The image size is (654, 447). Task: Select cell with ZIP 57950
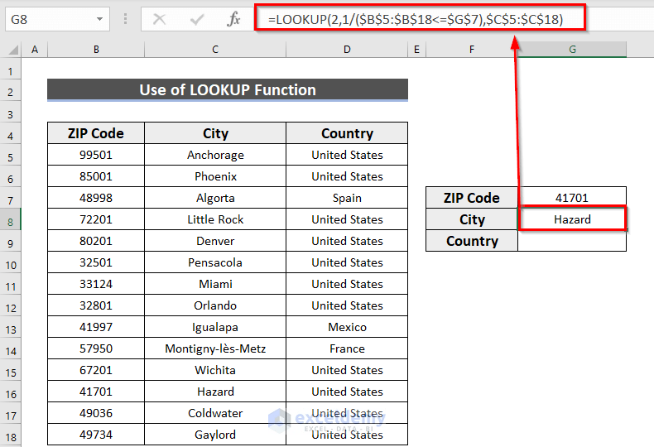[96, 348]
